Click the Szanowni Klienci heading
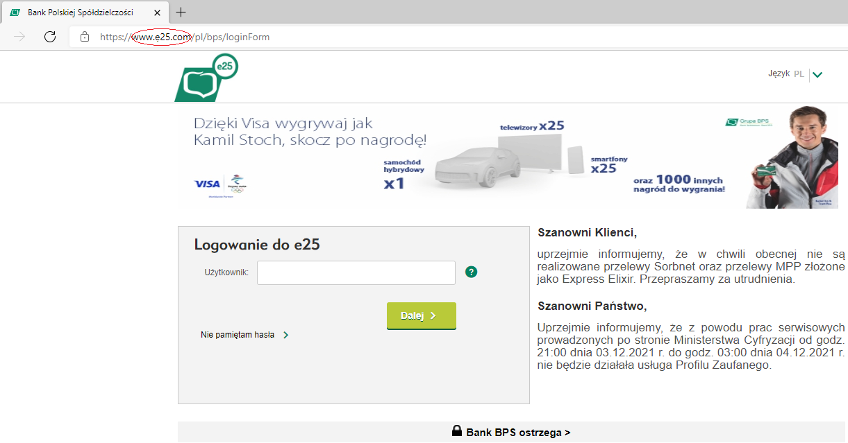Screen dimensions: 848x443 587,232
